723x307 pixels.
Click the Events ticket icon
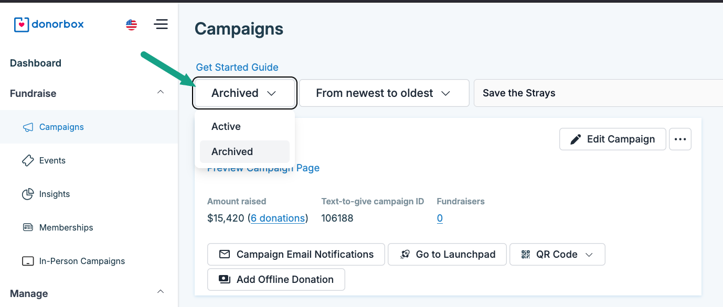click(x=28, y=161)
